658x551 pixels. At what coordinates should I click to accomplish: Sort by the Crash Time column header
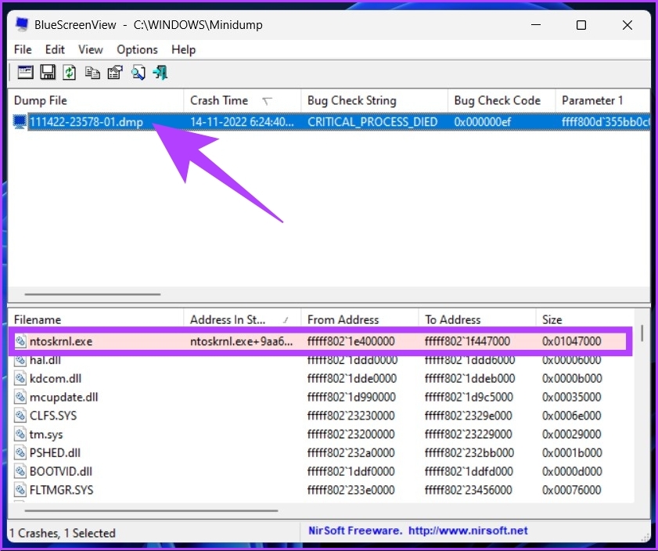pyautogui.click(x=242, y=101)
